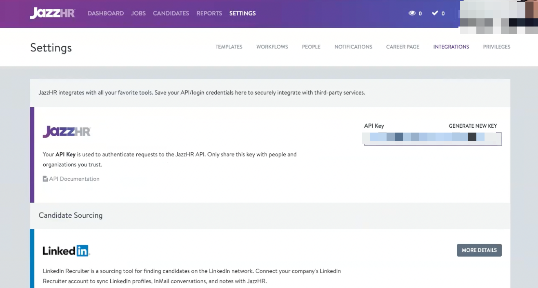
Task: Switch to the Privileges tab
Action: tap(496, 47)
